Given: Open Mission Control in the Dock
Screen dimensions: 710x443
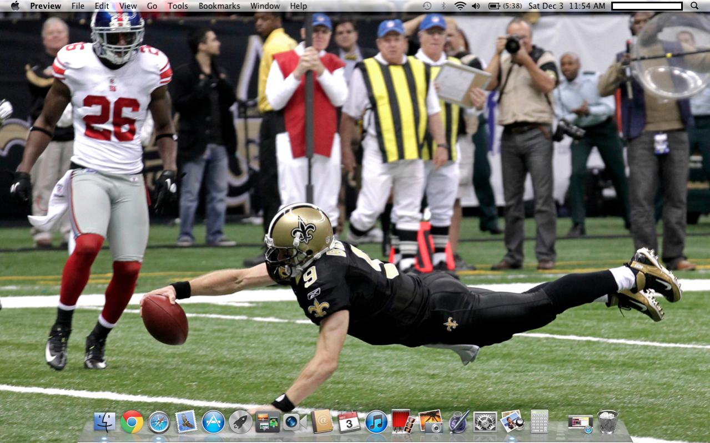Looking at the screenshot, I should (268, 422).
